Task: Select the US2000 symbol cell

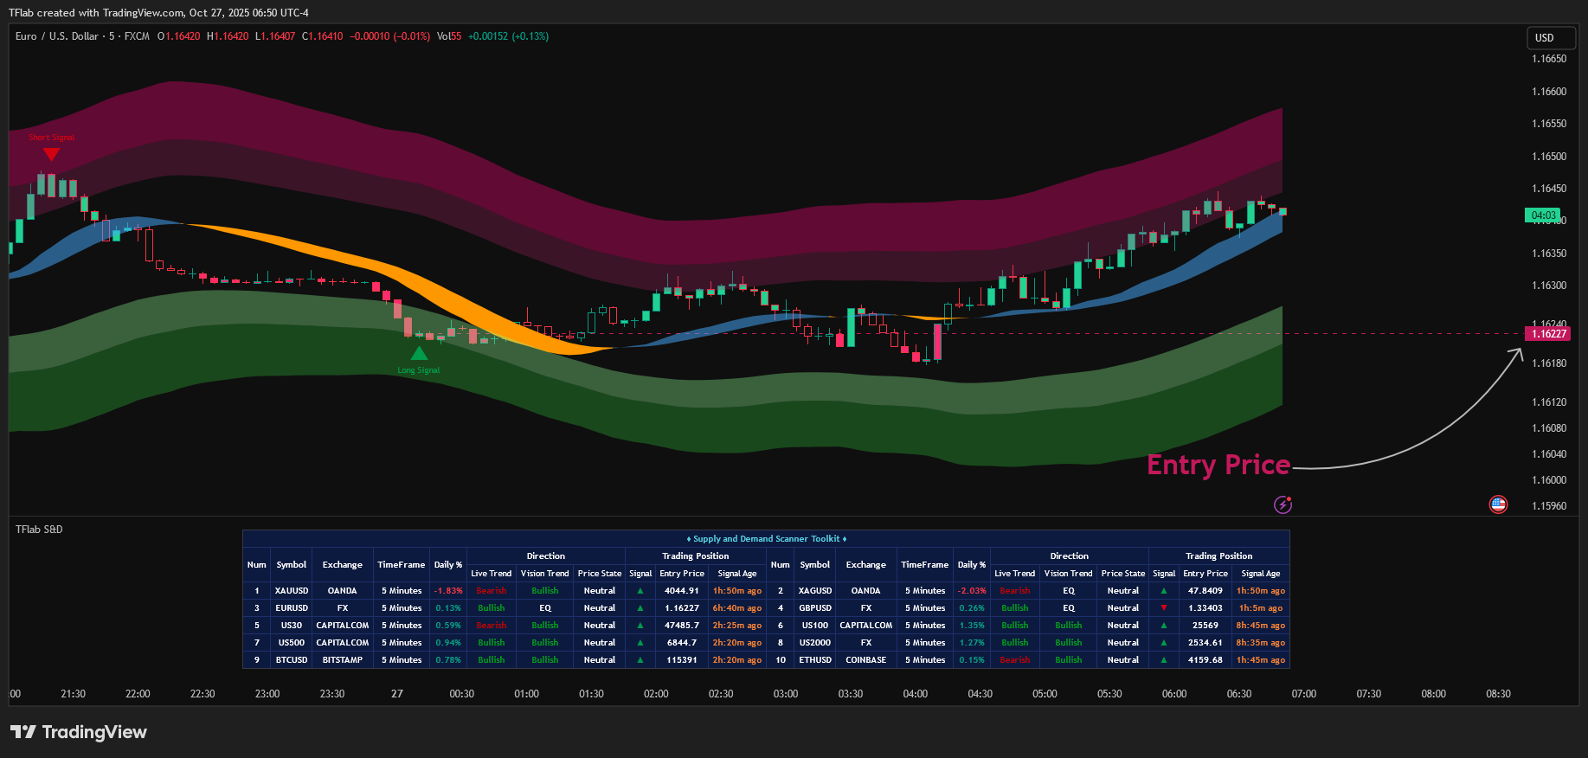Action: 815,643
